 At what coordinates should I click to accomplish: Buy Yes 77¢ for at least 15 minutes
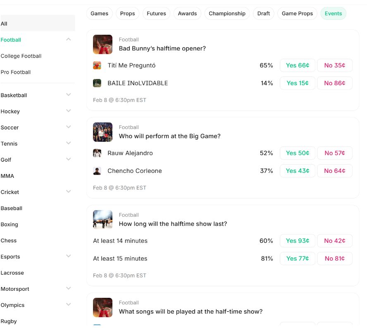tap(298, 259)
